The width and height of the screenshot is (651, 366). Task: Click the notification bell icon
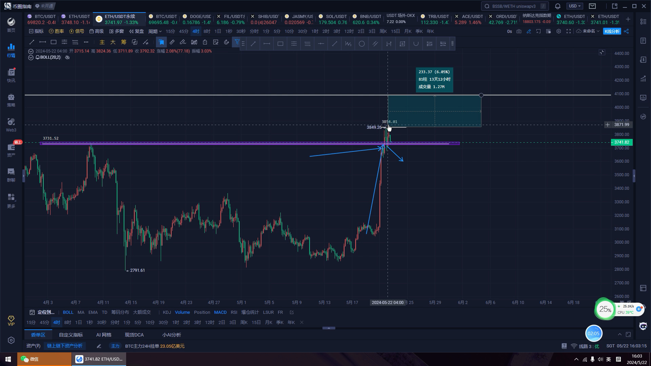coord(558,6)
